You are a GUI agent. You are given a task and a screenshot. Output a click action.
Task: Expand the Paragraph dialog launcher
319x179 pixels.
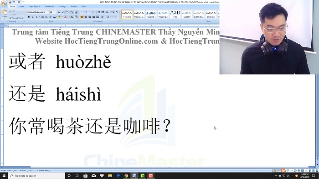pyautogui.click(x=118, y=21)
